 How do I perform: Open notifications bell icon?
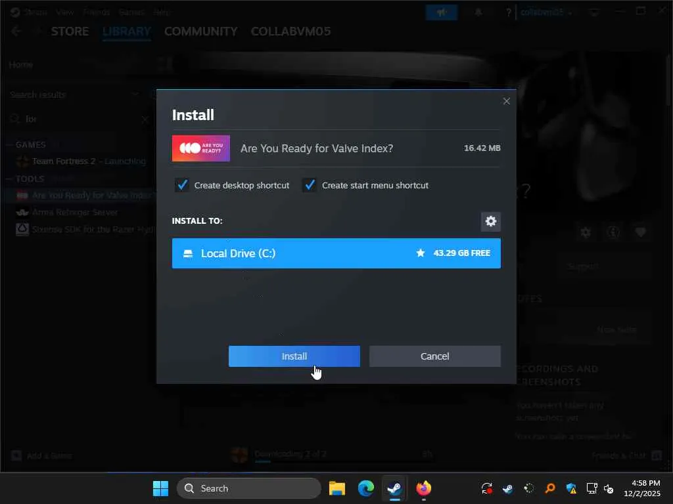pyautogui.click(x=478, y=12)
